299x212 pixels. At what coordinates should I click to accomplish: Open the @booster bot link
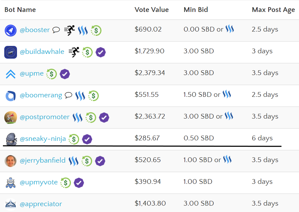35,30
